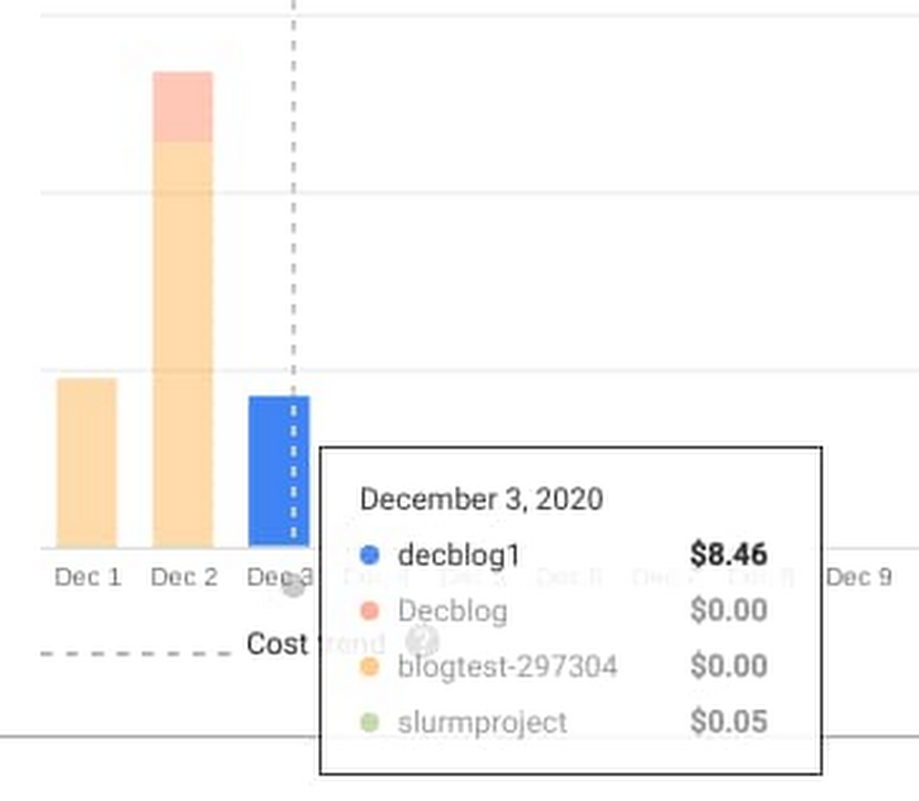Click the blogtest-297304 project name
Image resolution: width=919 pixels, height=801 pixels.
click(x=507, y=667)
